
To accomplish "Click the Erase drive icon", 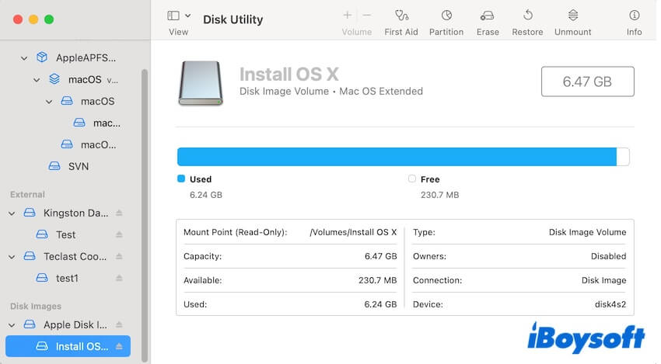I will click(488, 16).
